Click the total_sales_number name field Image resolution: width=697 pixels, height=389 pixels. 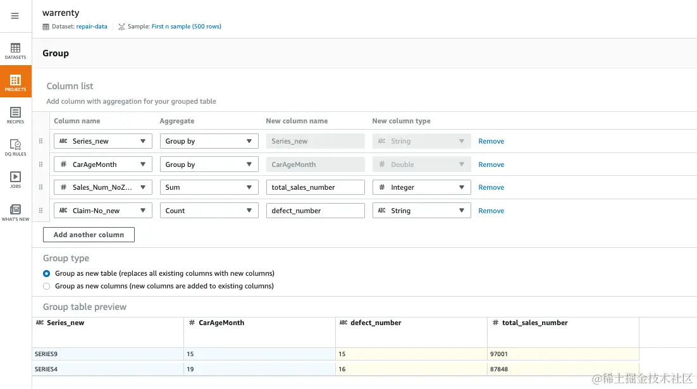coord(315,187)
